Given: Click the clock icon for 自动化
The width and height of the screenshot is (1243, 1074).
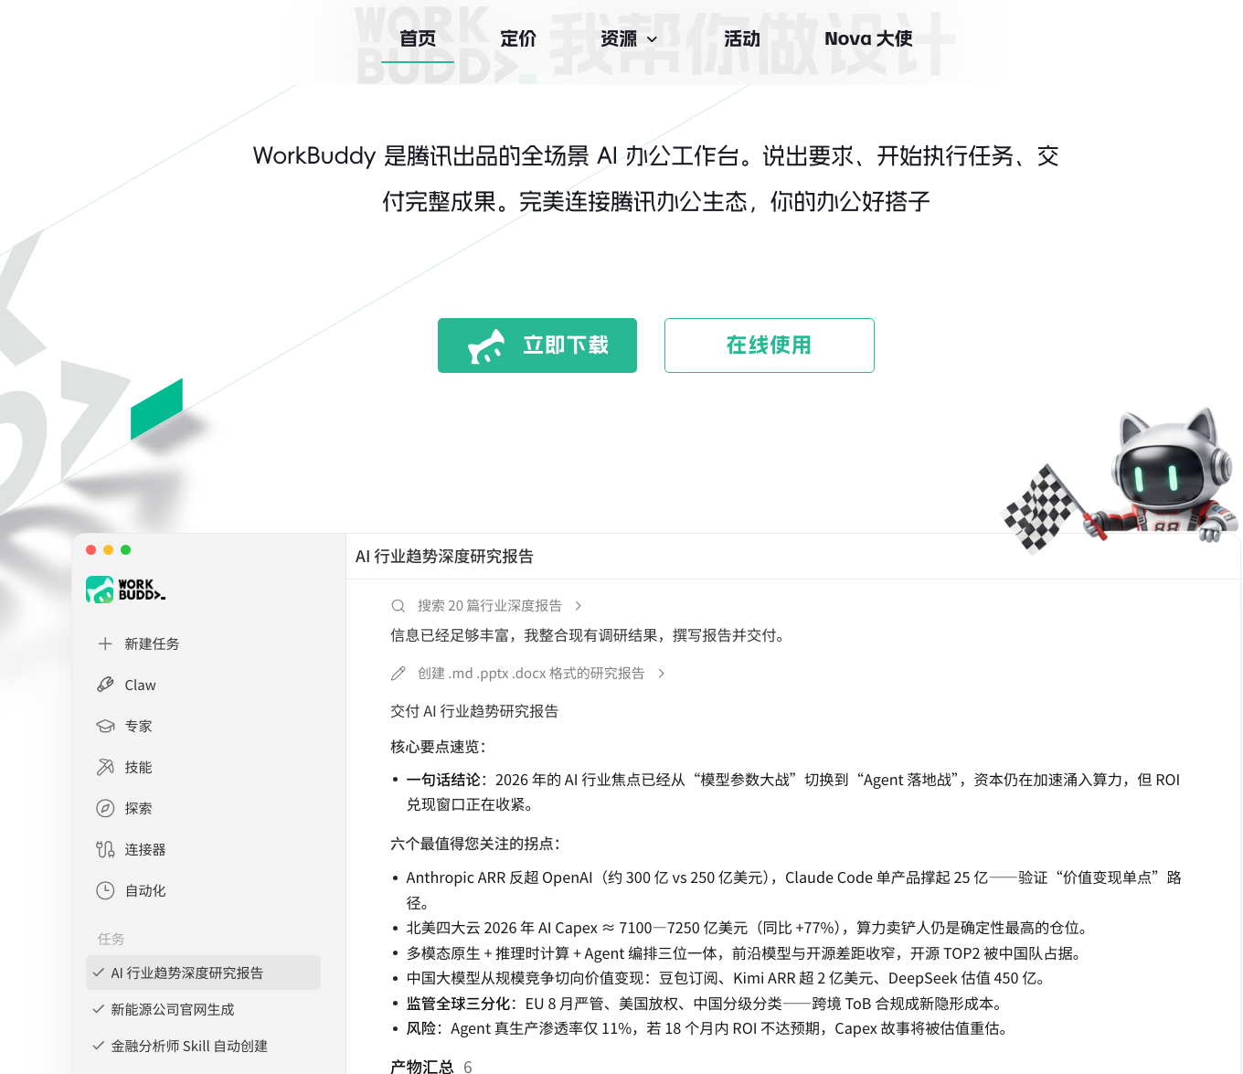Looking at the screenshot, I should pyautogui.click(x=105, y=890).
